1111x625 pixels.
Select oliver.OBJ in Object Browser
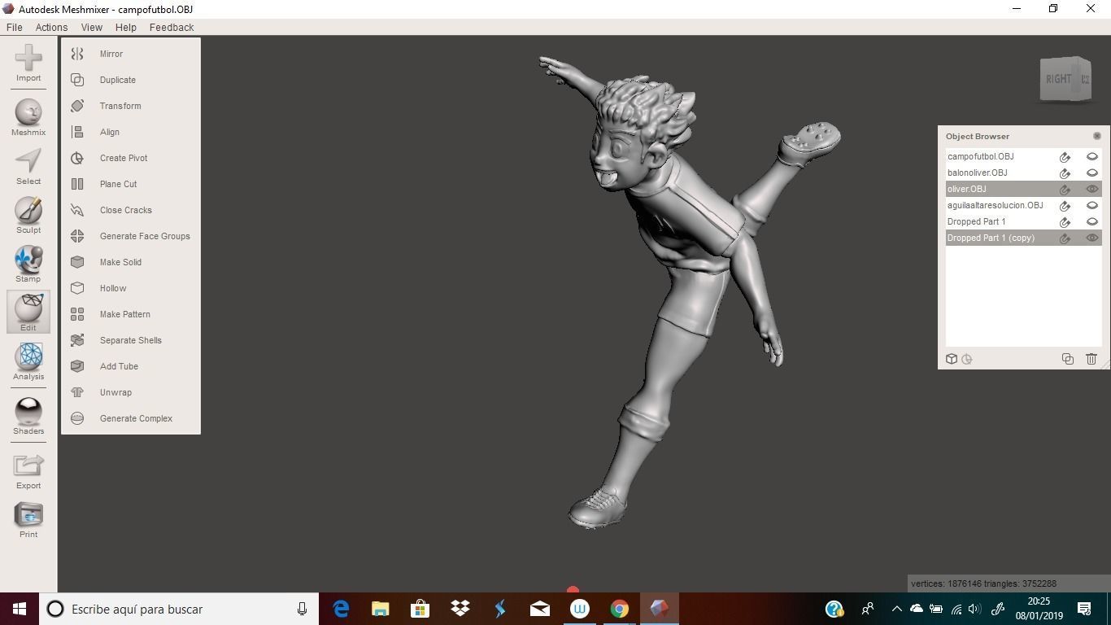(966, 189)
